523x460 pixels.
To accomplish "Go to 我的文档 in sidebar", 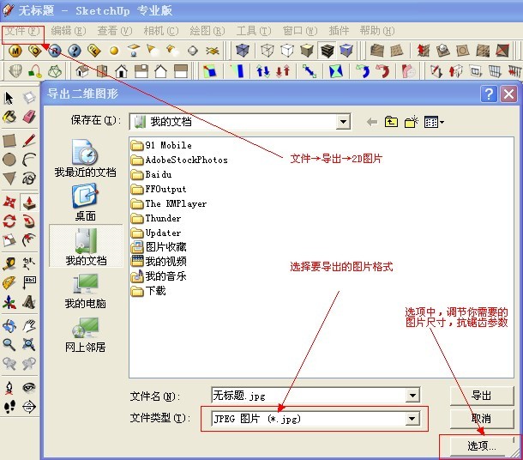I will 86,246.
